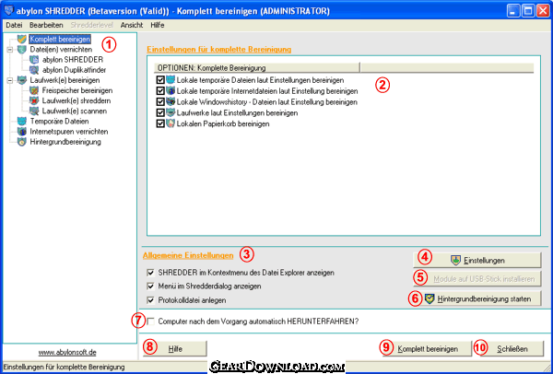Click the Internetspuren vernichten tree icon

22,132
